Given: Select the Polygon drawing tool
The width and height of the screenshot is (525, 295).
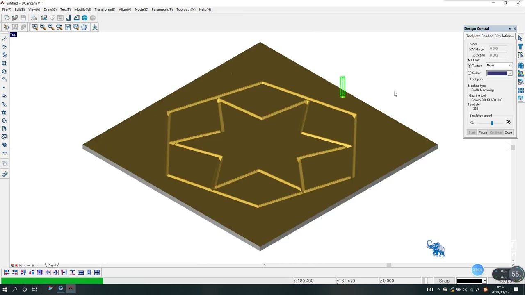Looking at the screenshot, I should pyautogui.click(x=5, y=120).
